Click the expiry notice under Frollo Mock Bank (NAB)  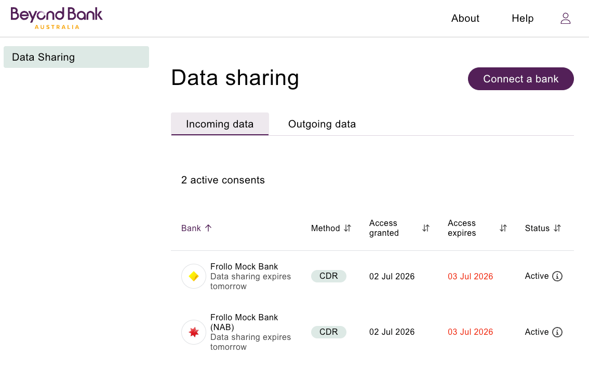[x=250, y=342]
